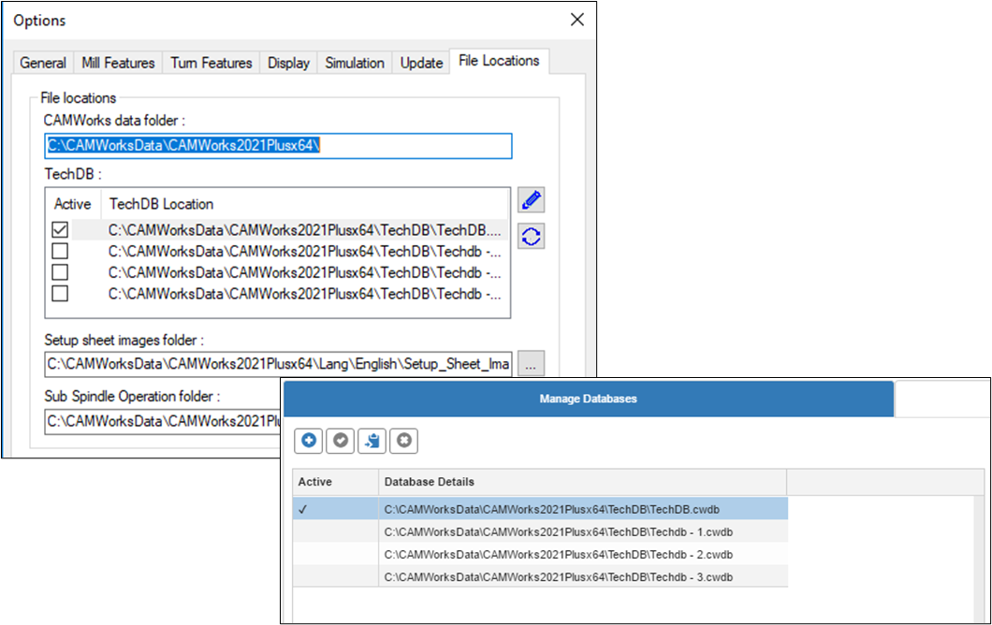Click the import database icon in Manage Databases
Image resolution: width=992 pixels, height=625 pixels.
coord(372,441)
